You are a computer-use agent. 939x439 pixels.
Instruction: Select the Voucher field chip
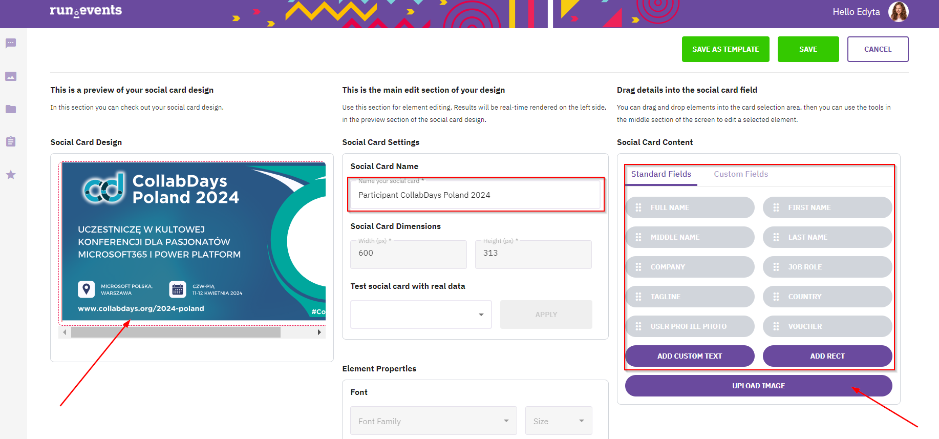click(x=827, y=326)
